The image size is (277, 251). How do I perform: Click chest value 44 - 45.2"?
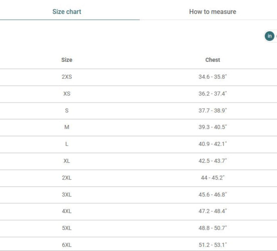click(x=213, y=178)
